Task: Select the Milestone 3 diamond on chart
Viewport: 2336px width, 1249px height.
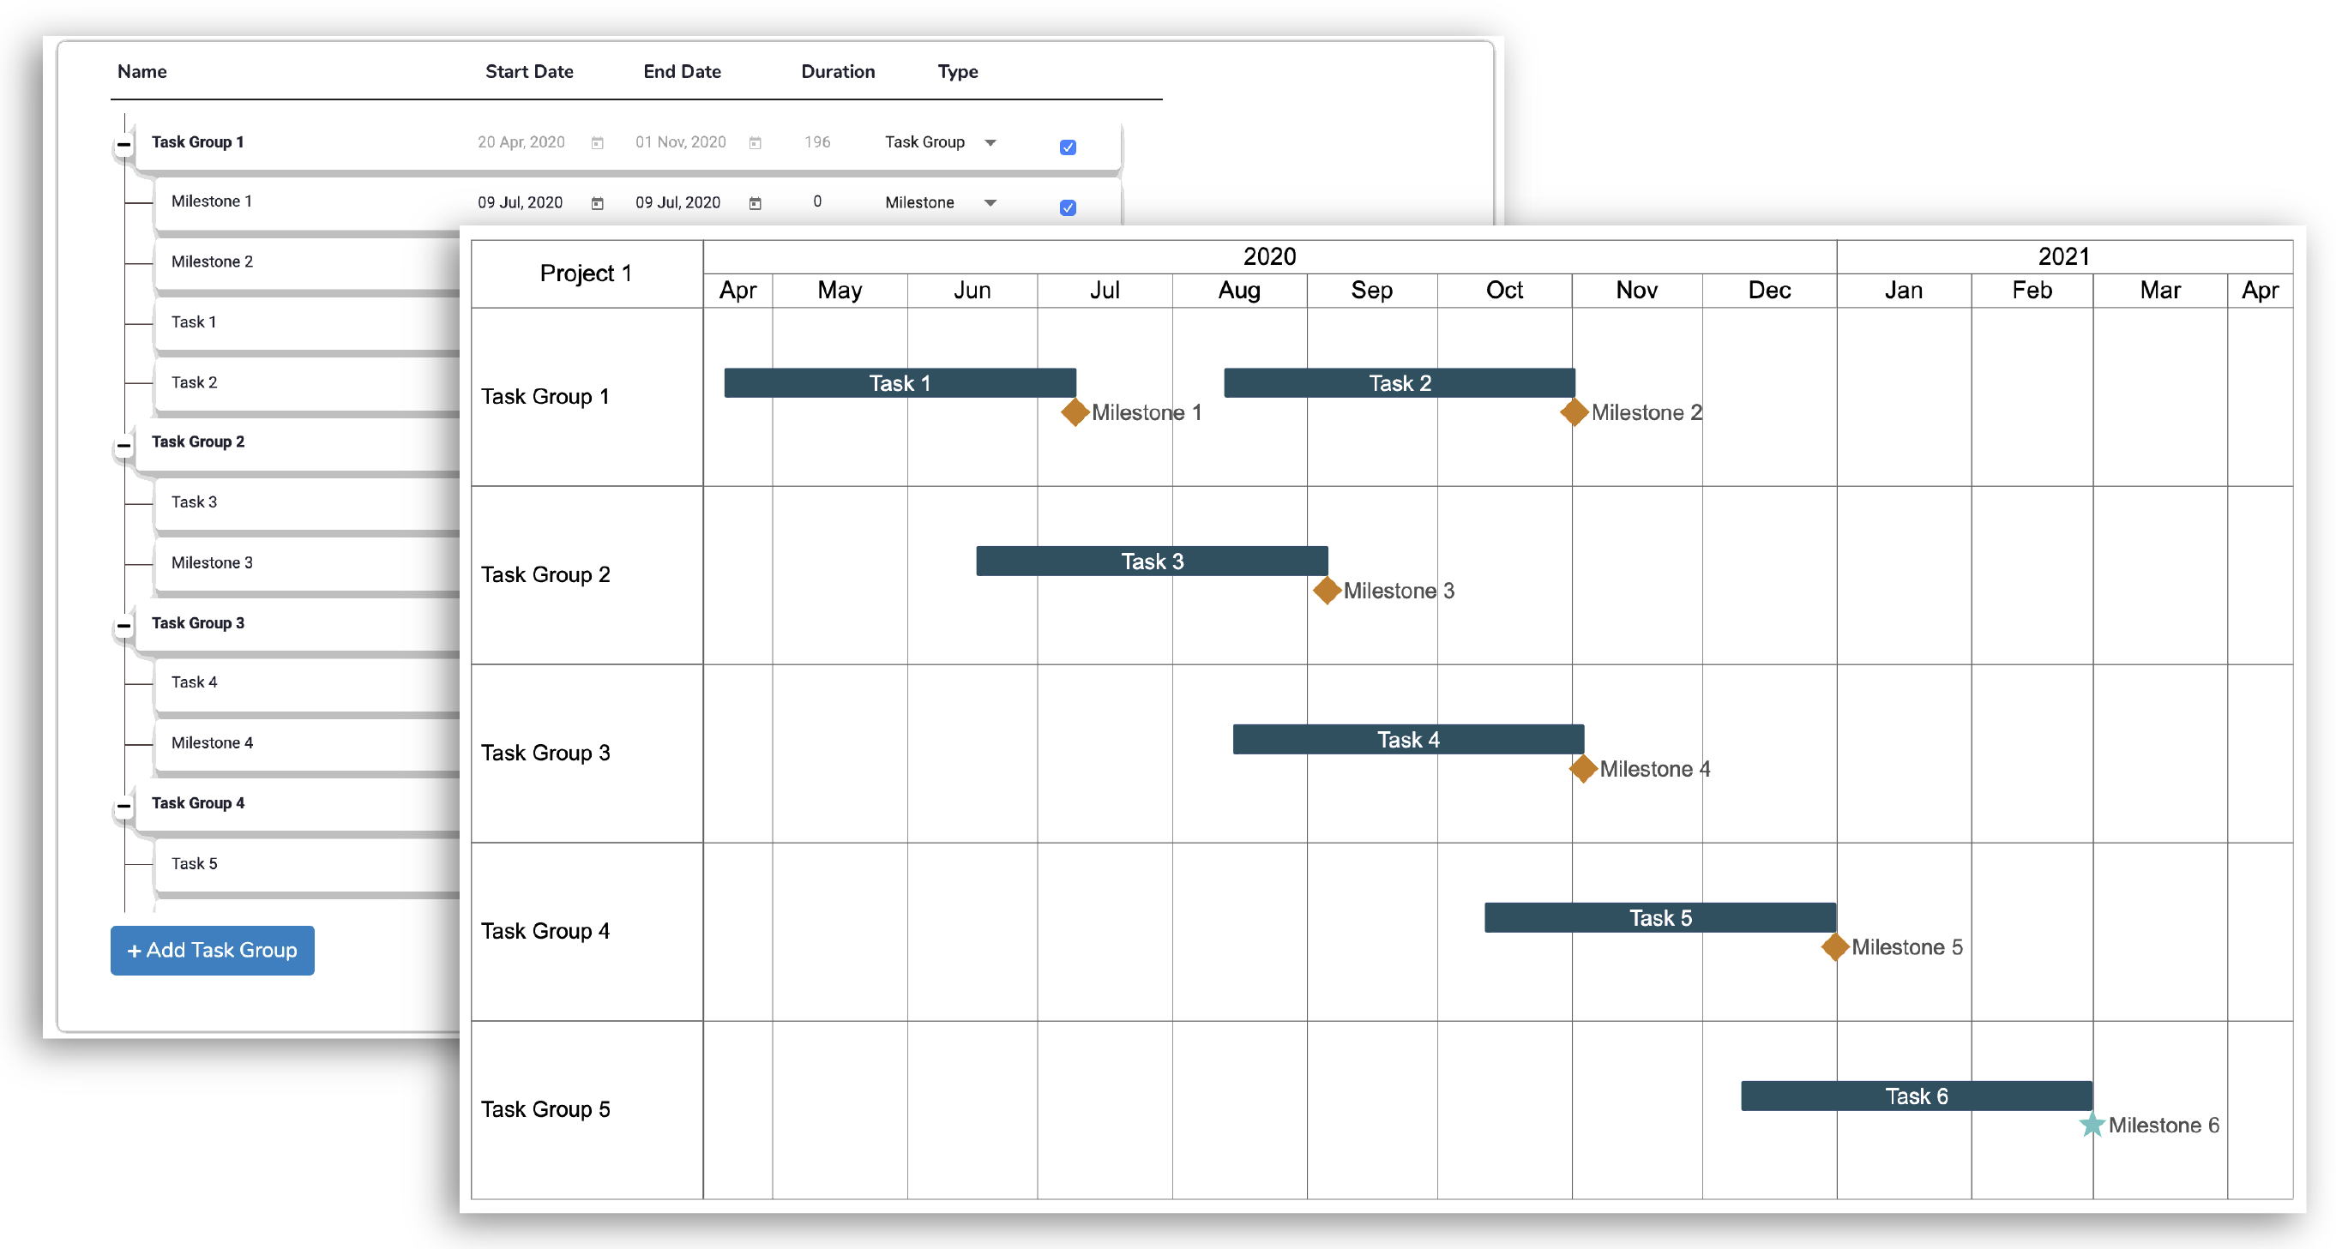Action: [1327, 591]
